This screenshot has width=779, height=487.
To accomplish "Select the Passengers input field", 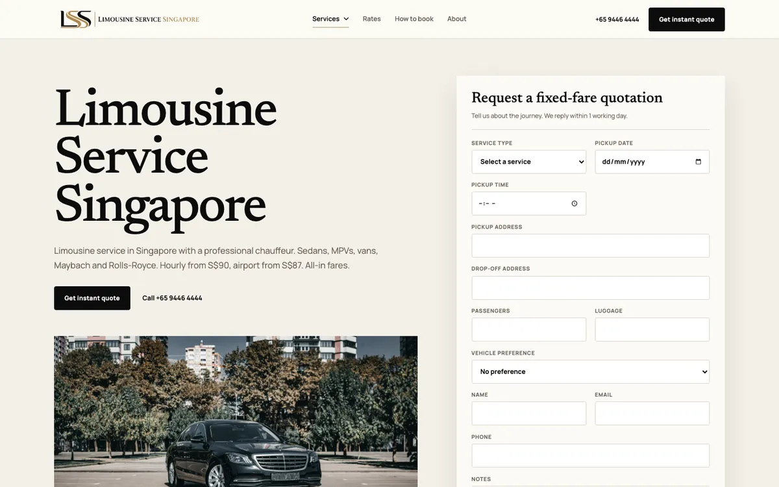I will tap(529, 329).
